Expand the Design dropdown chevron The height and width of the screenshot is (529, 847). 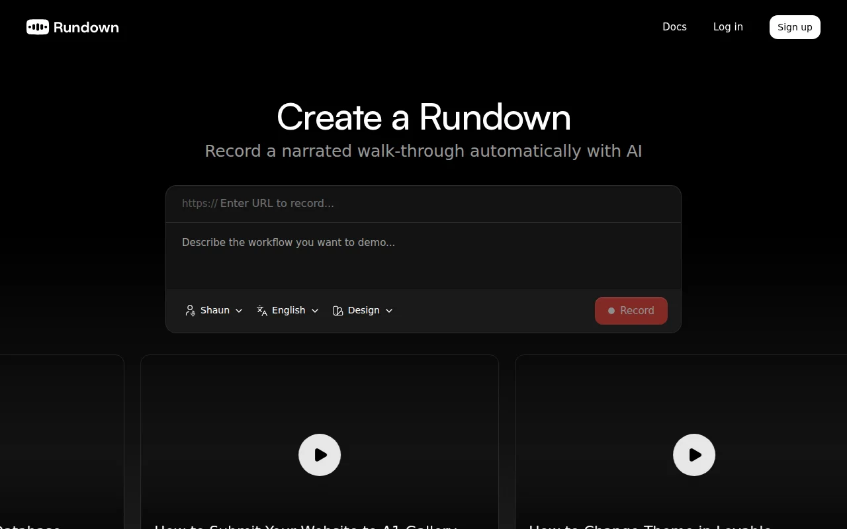tap(389, 311)
